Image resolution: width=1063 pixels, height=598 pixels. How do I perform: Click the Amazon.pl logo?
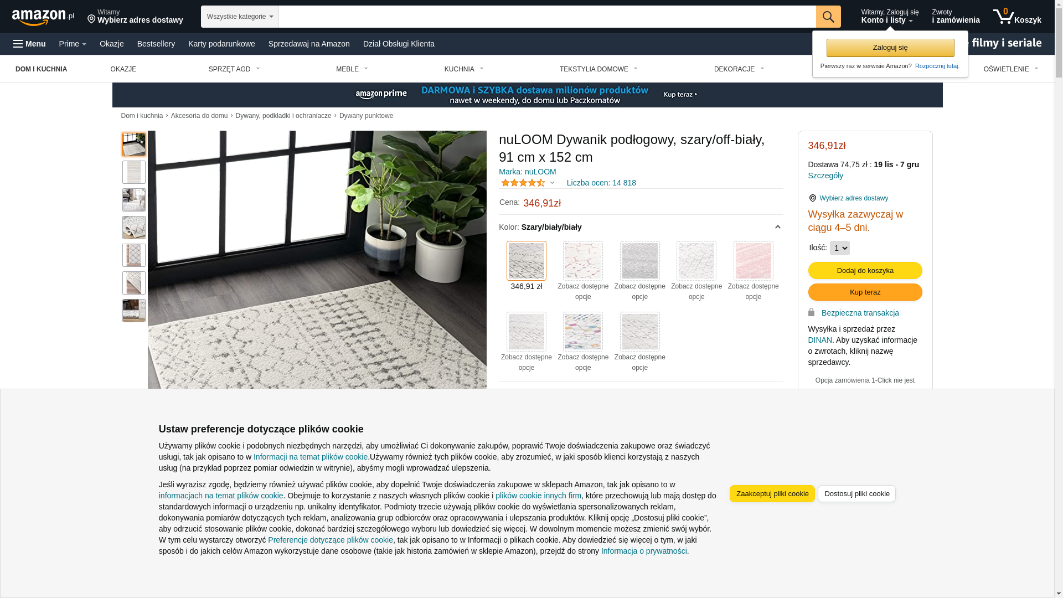pyautogui.click(x=43, y=17)
